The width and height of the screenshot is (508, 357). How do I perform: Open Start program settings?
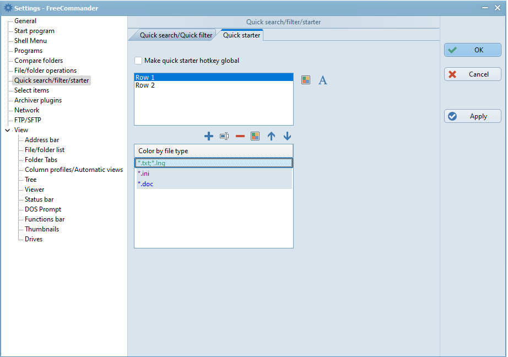tap(34, 31)
